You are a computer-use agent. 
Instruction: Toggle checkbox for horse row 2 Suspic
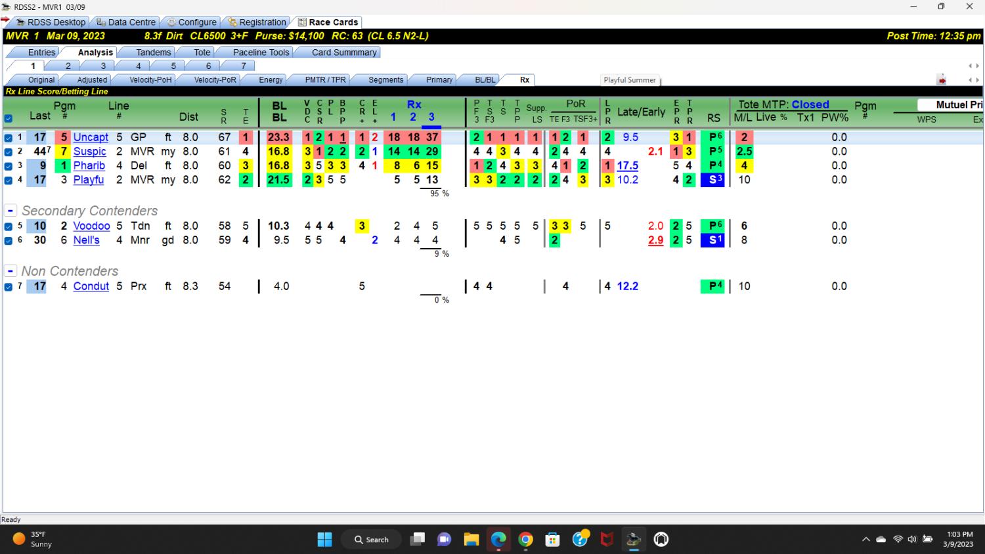pos(9,152)
